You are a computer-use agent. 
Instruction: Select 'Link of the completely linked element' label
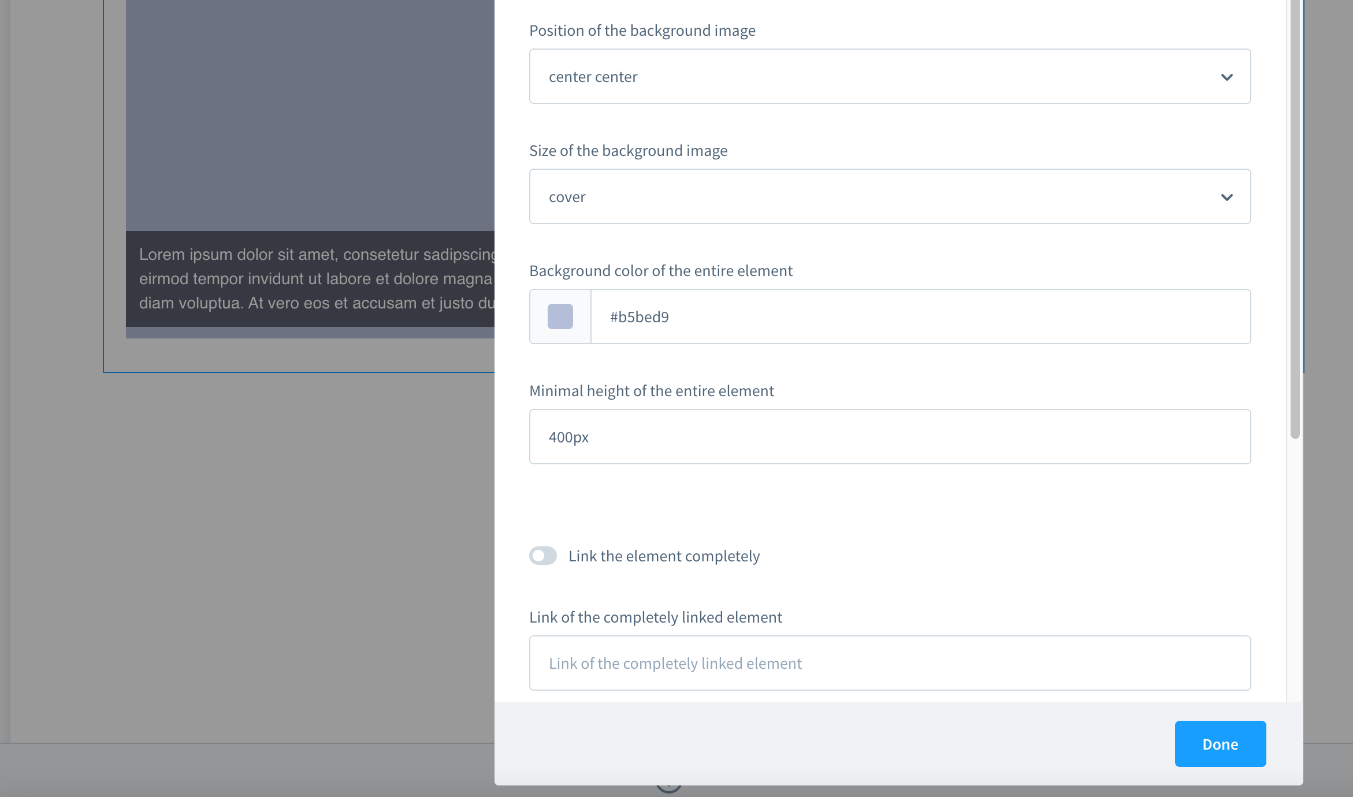point(656,617)
